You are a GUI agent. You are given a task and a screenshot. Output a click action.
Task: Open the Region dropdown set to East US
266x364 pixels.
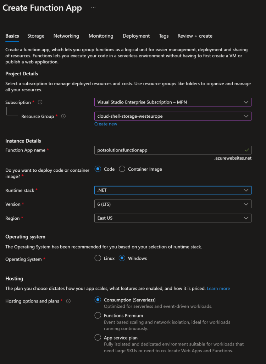click(x=173, y=218)
